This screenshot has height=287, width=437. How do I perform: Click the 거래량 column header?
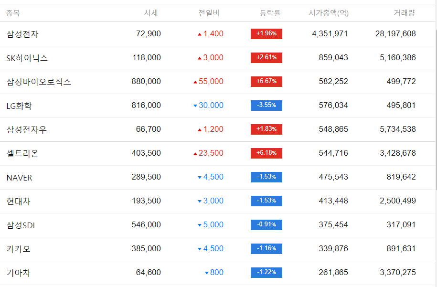pos(404,13)
